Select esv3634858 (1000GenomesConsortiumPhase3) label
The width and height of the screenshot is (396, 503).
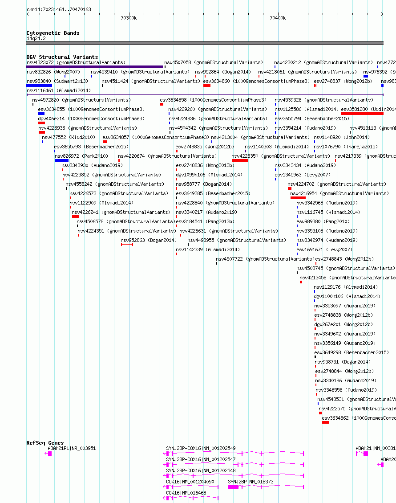click(x=213, y=100)
